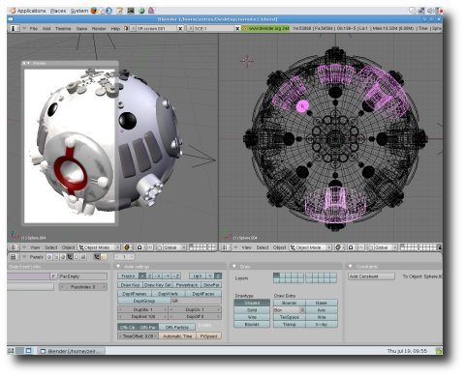Click the Firefox launcher in the top panel
This screenshot has width=465, height=377.
click(x=94, y=11)
